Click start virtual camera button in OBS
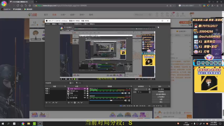The width and height of the screenshot is (224, 126). [x=161, y=94]
